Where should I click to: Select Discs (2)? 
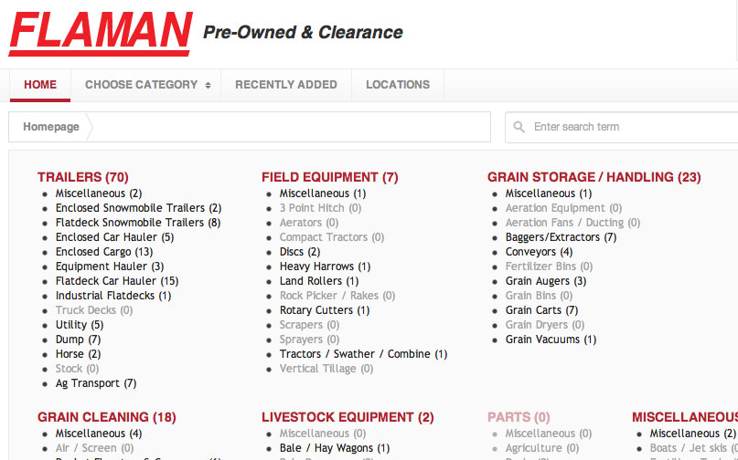[x=300, y=252]
